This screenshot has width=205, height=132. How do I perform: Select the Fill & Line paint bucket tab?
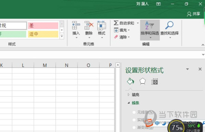click(131, 81)
